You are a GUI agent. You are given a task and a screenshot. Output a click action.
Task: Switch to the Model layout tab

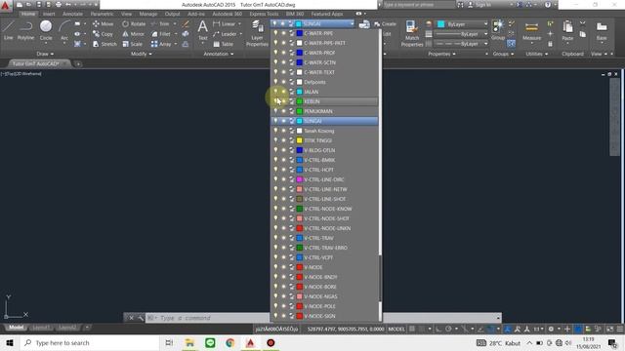click(x=16, y=328)
